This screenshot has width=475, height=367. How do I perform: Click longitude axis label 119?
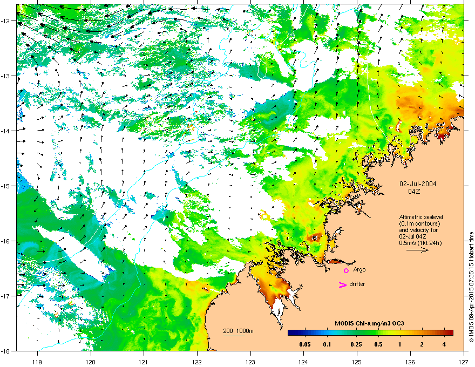click(38, 362)
